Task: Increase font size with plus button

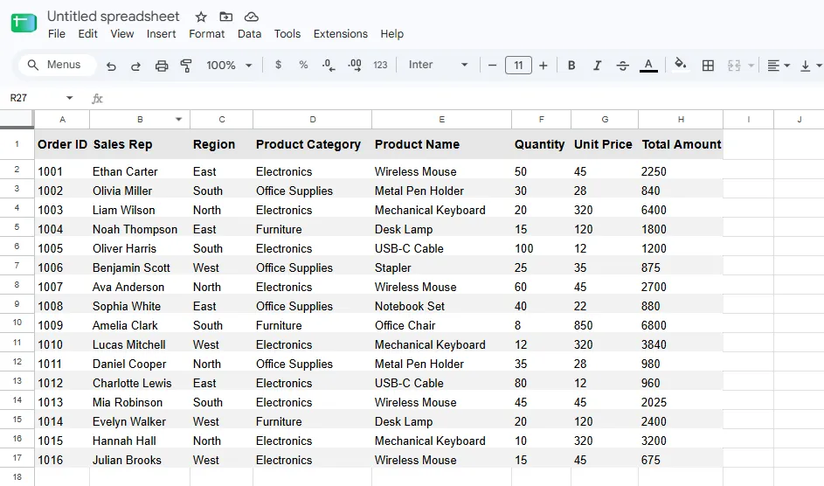Action: [544, 66]
